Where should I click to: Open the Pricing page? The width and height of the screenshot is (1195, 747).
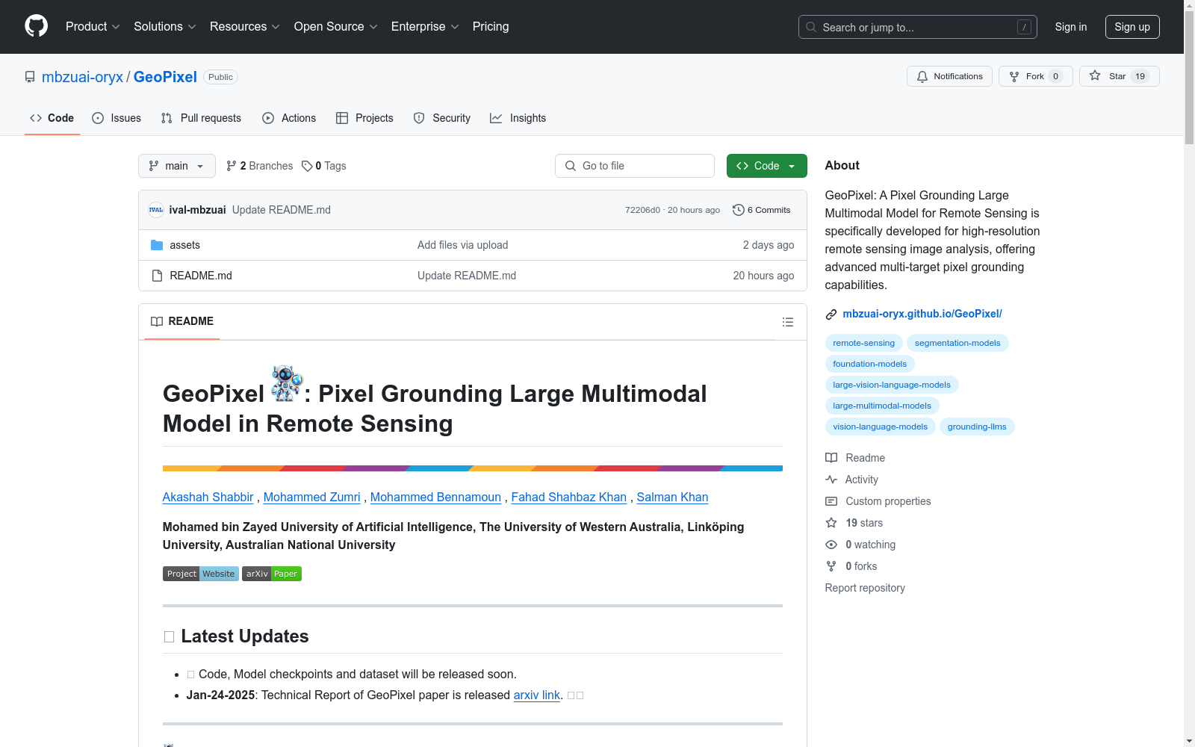coord(491,26)
